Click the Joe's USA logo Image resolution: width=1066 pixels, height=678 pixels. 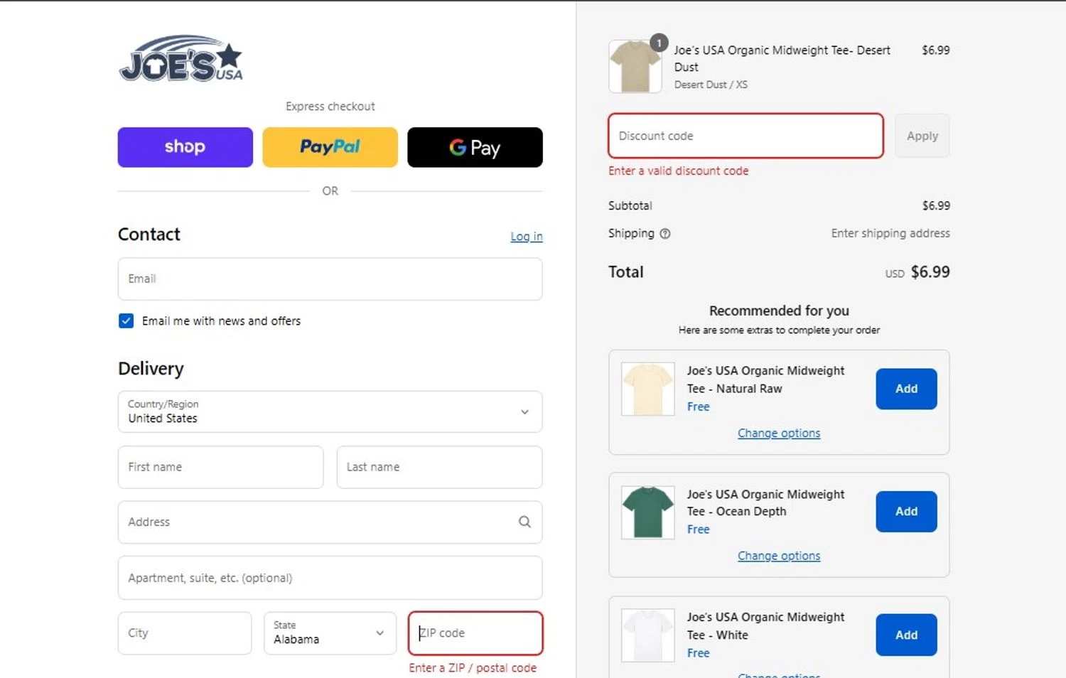point(181,58)
